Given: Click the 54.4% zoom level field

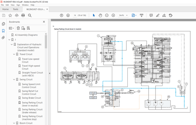Looking at the screenshot, I should 121,15.
